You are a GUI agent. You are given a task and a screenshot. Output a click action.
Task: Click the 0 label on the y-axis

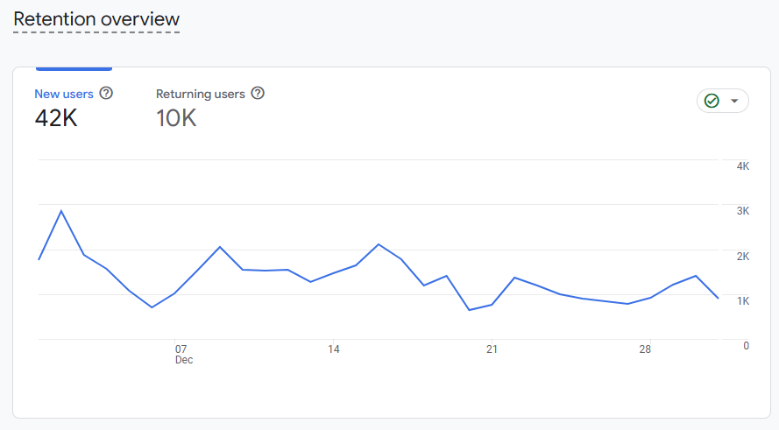click(x=746, y=346)
